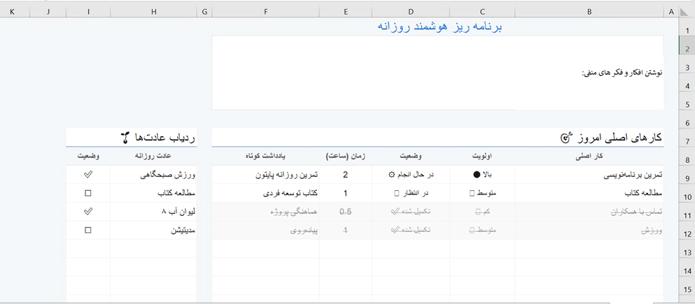This screenshot has height=304, width=695.
Task: Select the habit name cell ۸ لیوان آب
Action: 154,212
